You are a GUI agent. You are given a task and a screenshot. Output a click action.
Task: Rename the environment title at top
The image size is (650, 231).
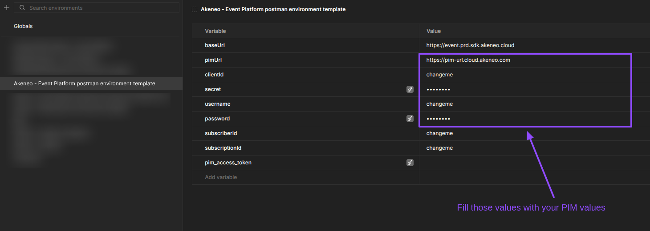coord(273,9)
